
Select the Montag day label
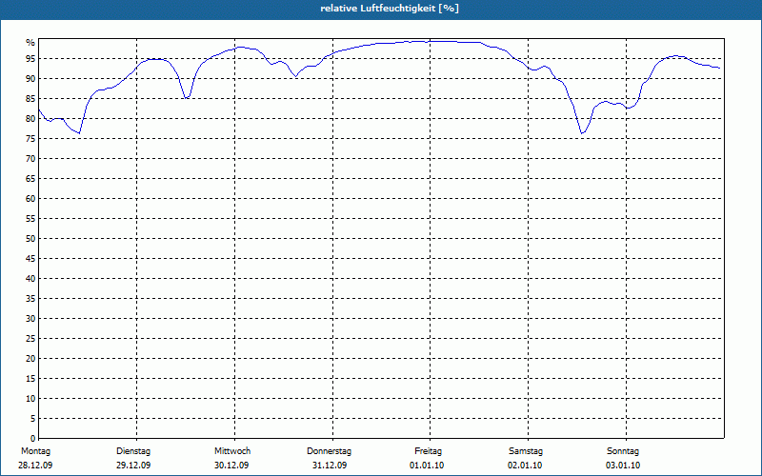tap(35, 451)
